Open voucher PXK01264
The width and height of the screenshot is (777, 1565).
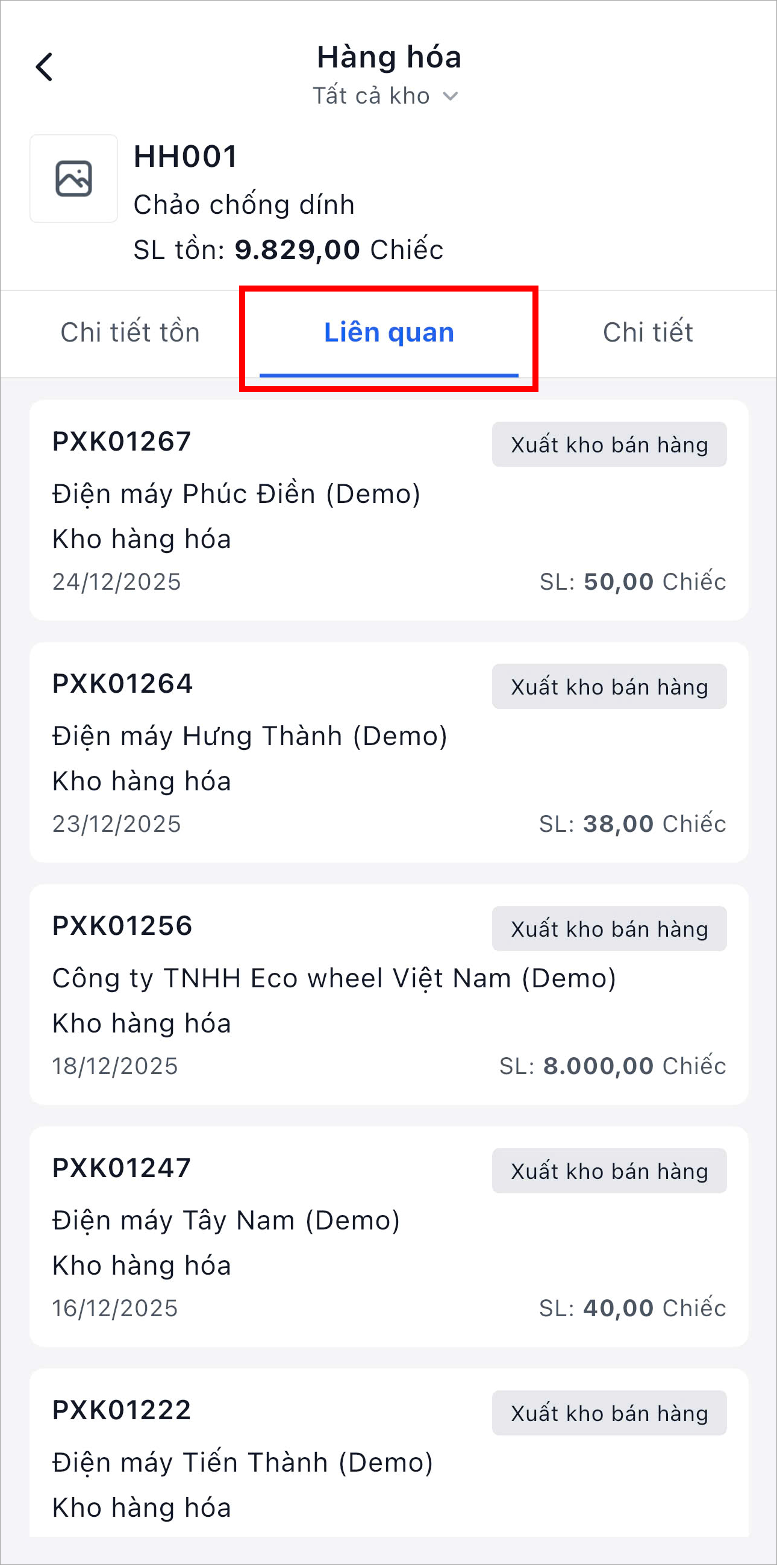coord(123,684)
